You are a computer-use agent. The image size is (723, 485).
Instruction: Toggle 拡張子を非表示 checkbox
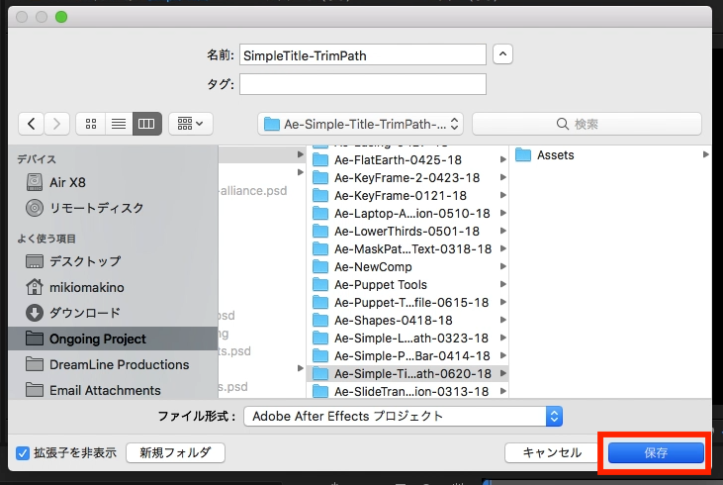click(24, 453)
